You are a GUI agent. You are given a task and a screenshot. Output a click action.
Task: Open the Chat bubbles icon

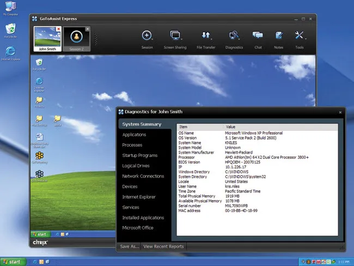tap(258, 35)
